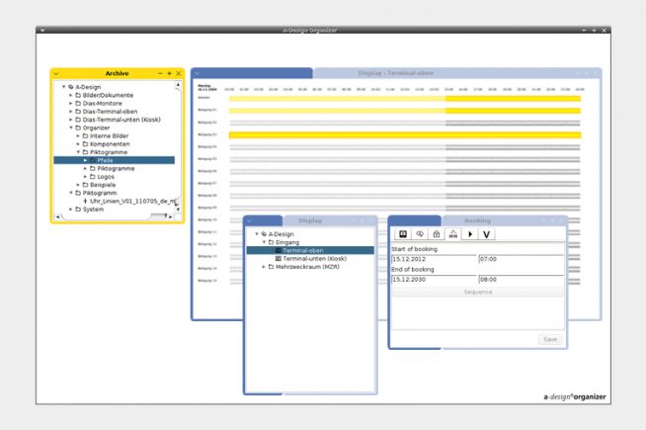
Task: Click the folder icon beside Logos
Action: click(x=93, y=177)
